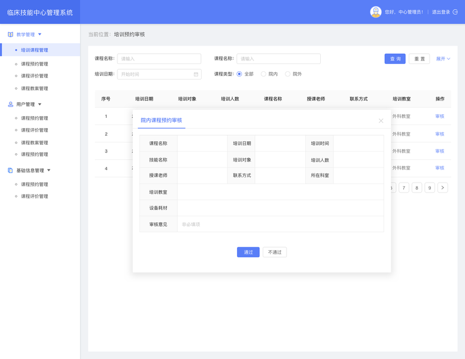This screenshot has width=465, height=359.
Task: Collapse the 基础信息管理 menu arrow
Action: pyautogui.click(x=49, y=171)
